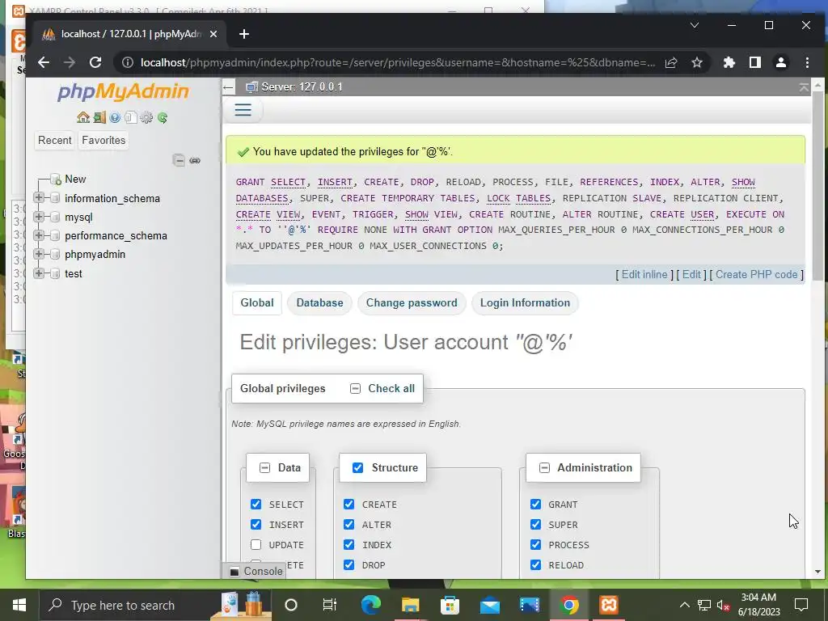Expand the test database tree
Viewport: 828px width, 621px height.
pyautogui.click(x=39, y=273)
